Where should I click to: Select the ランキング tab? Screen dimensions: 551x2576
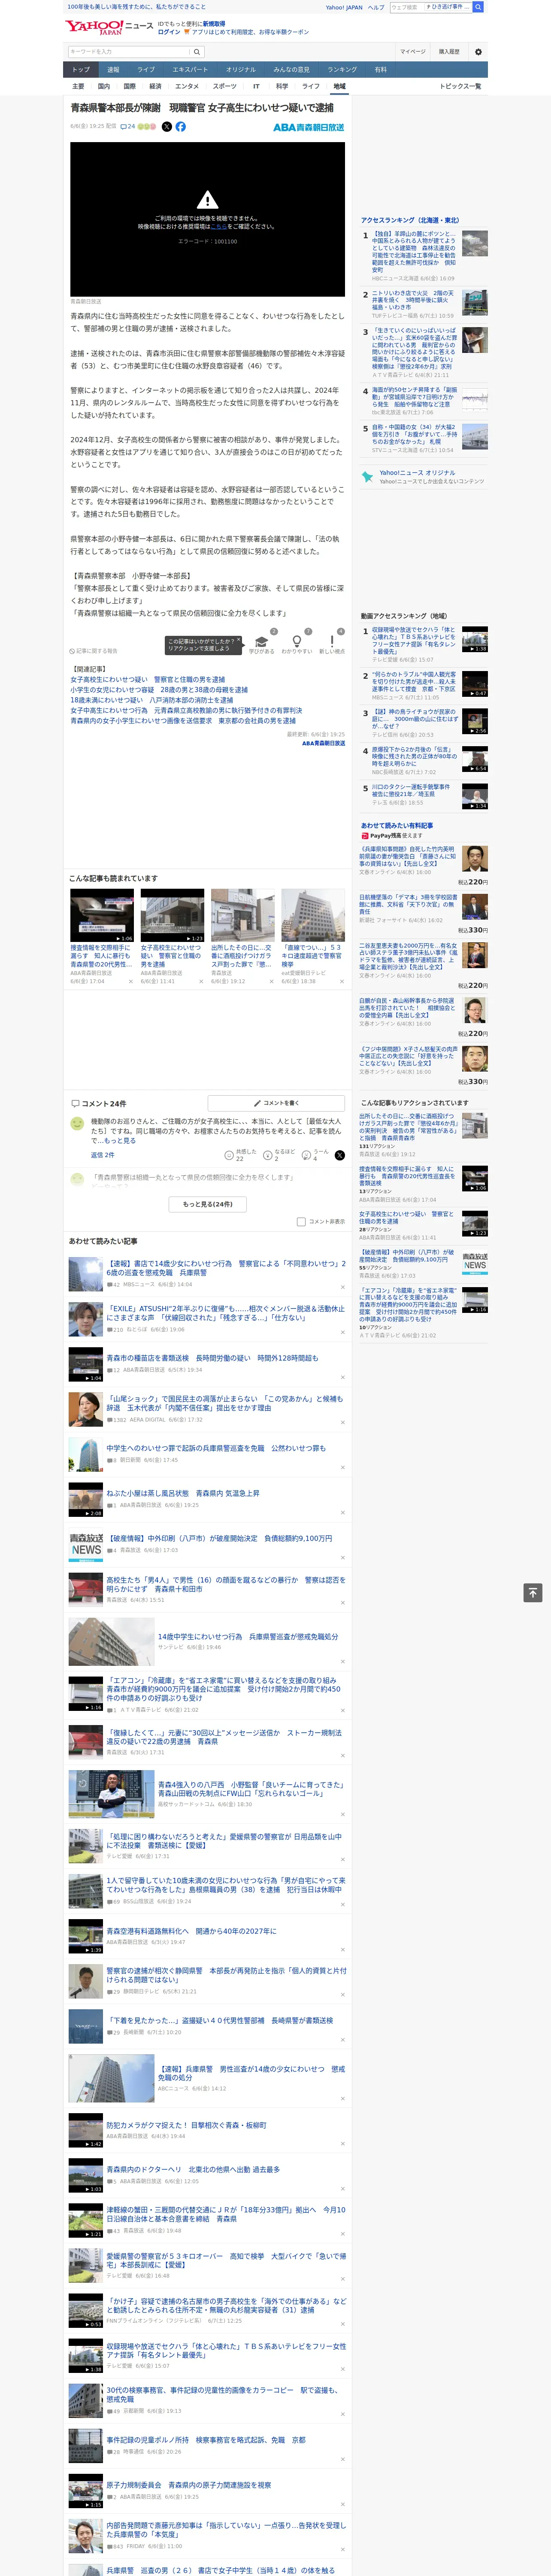tap(342, 70)
